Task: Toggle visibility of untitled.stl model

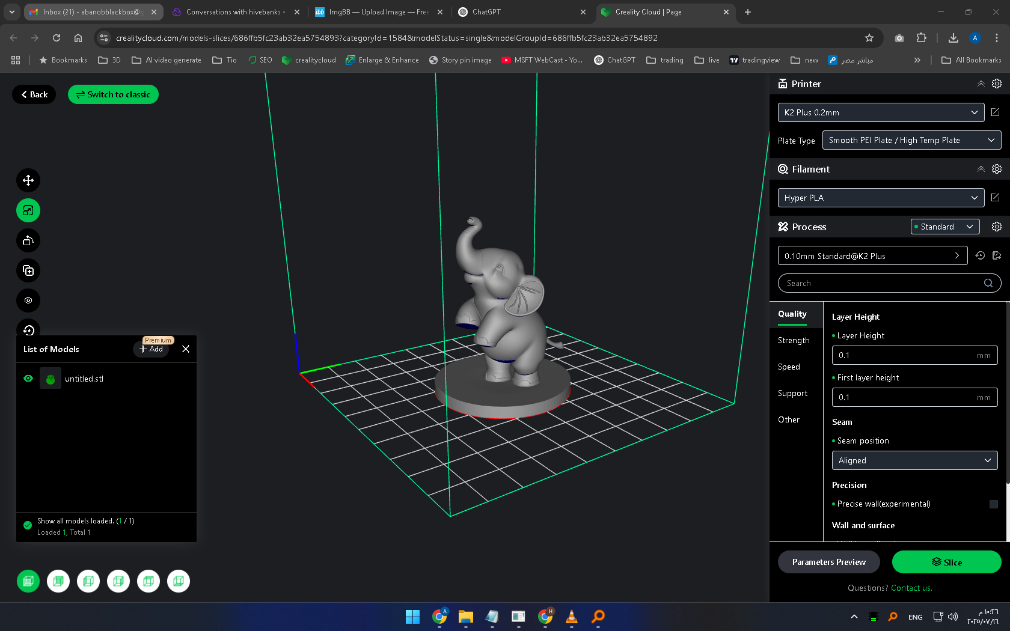Action: [28, 379]
